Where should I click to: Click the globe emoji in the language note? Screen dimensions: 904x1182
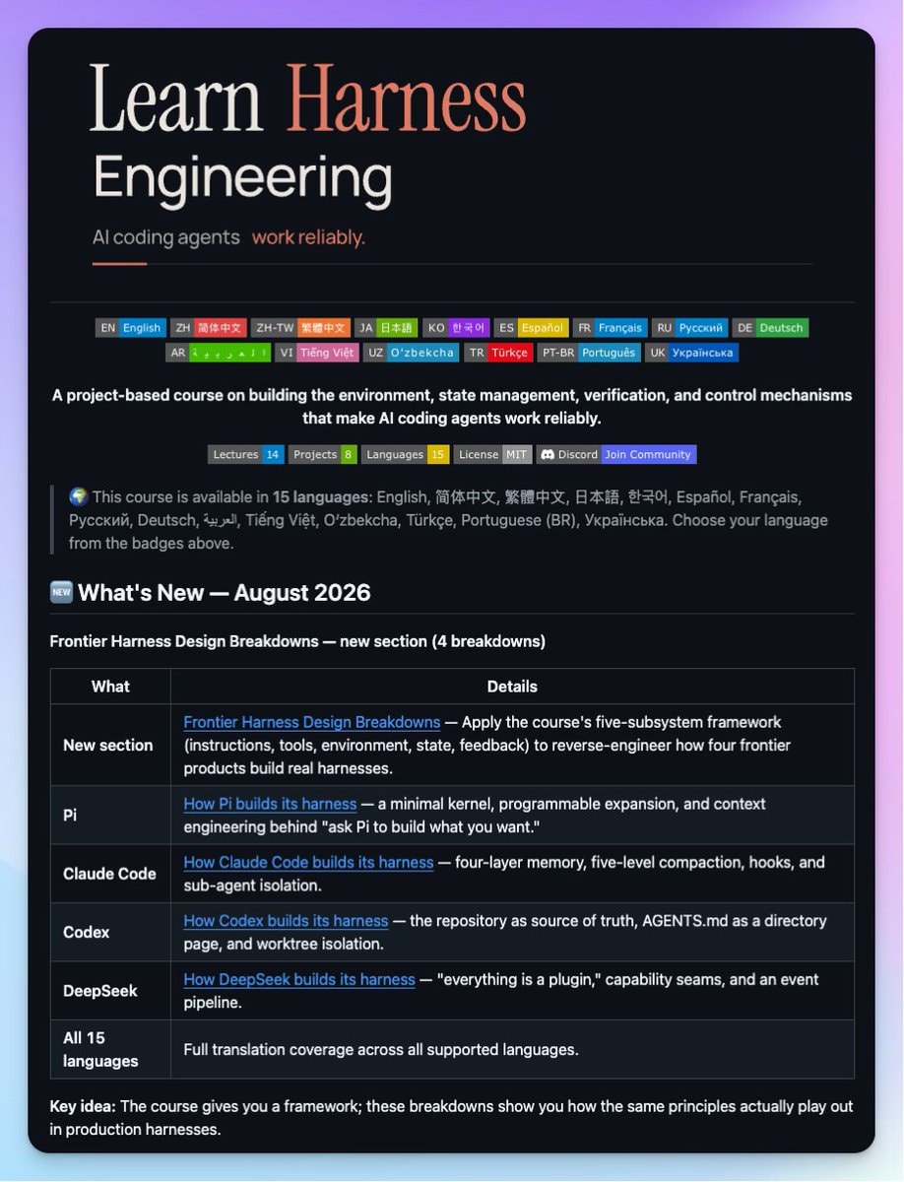79,496
